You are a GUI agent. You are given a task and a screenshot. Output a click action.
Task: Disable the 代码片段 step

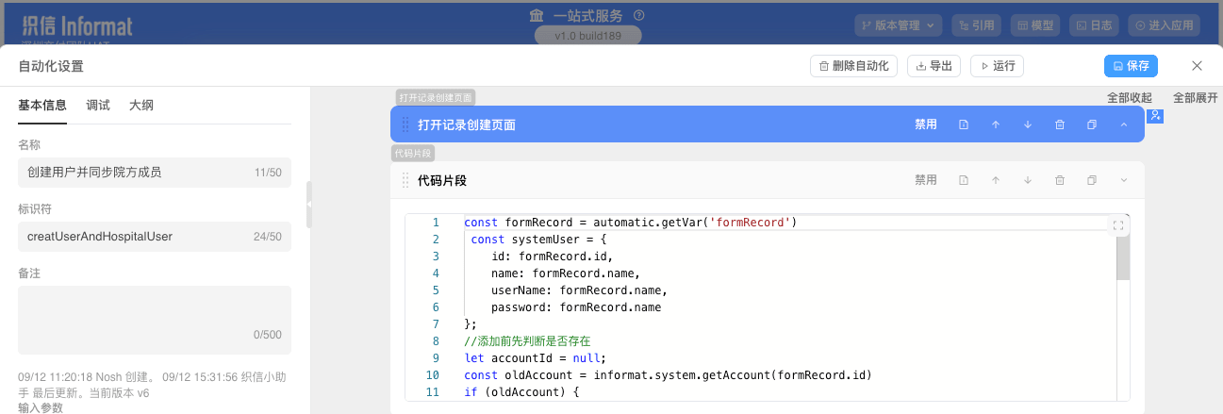(x=926, y=180)
